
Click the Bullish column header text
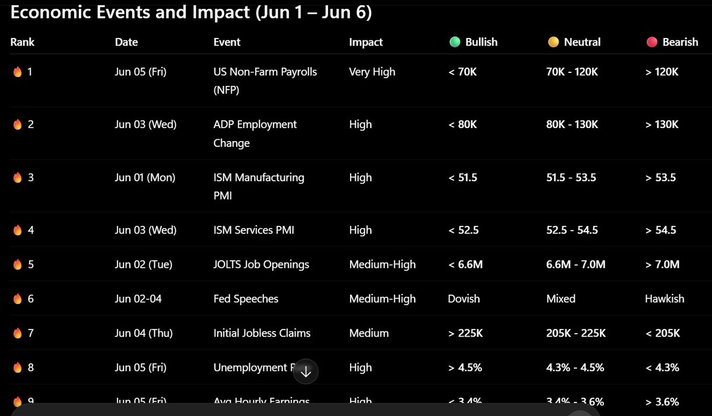pyautogui.click(x=481, y=42)
